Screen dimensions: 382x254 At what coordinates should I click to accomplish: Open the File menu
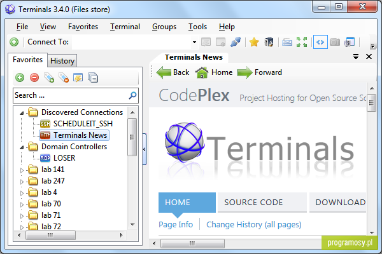coord(22,27)
